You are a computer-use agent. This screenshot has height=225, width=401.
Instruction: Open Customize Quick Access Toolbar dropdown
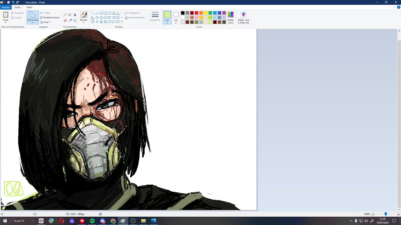tap(21, 2)
